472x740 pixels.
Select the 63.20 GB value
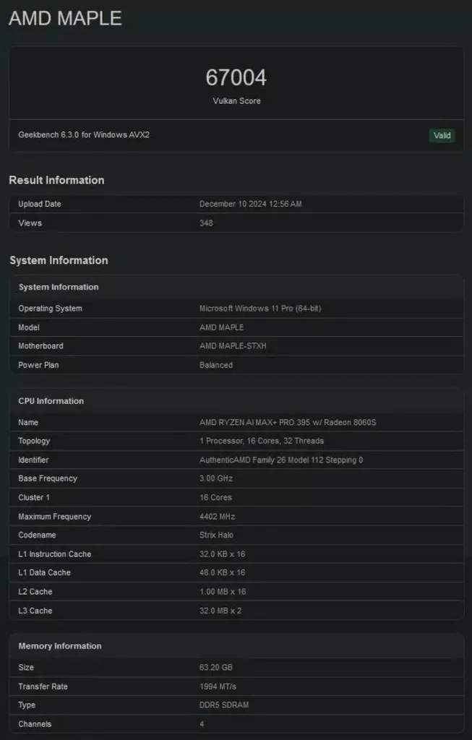click(x=215, y=667)
